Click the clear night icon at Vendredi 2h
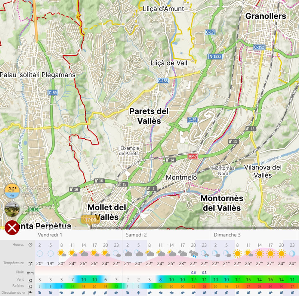This screenshot has width=299, height=296. [40, 254]
